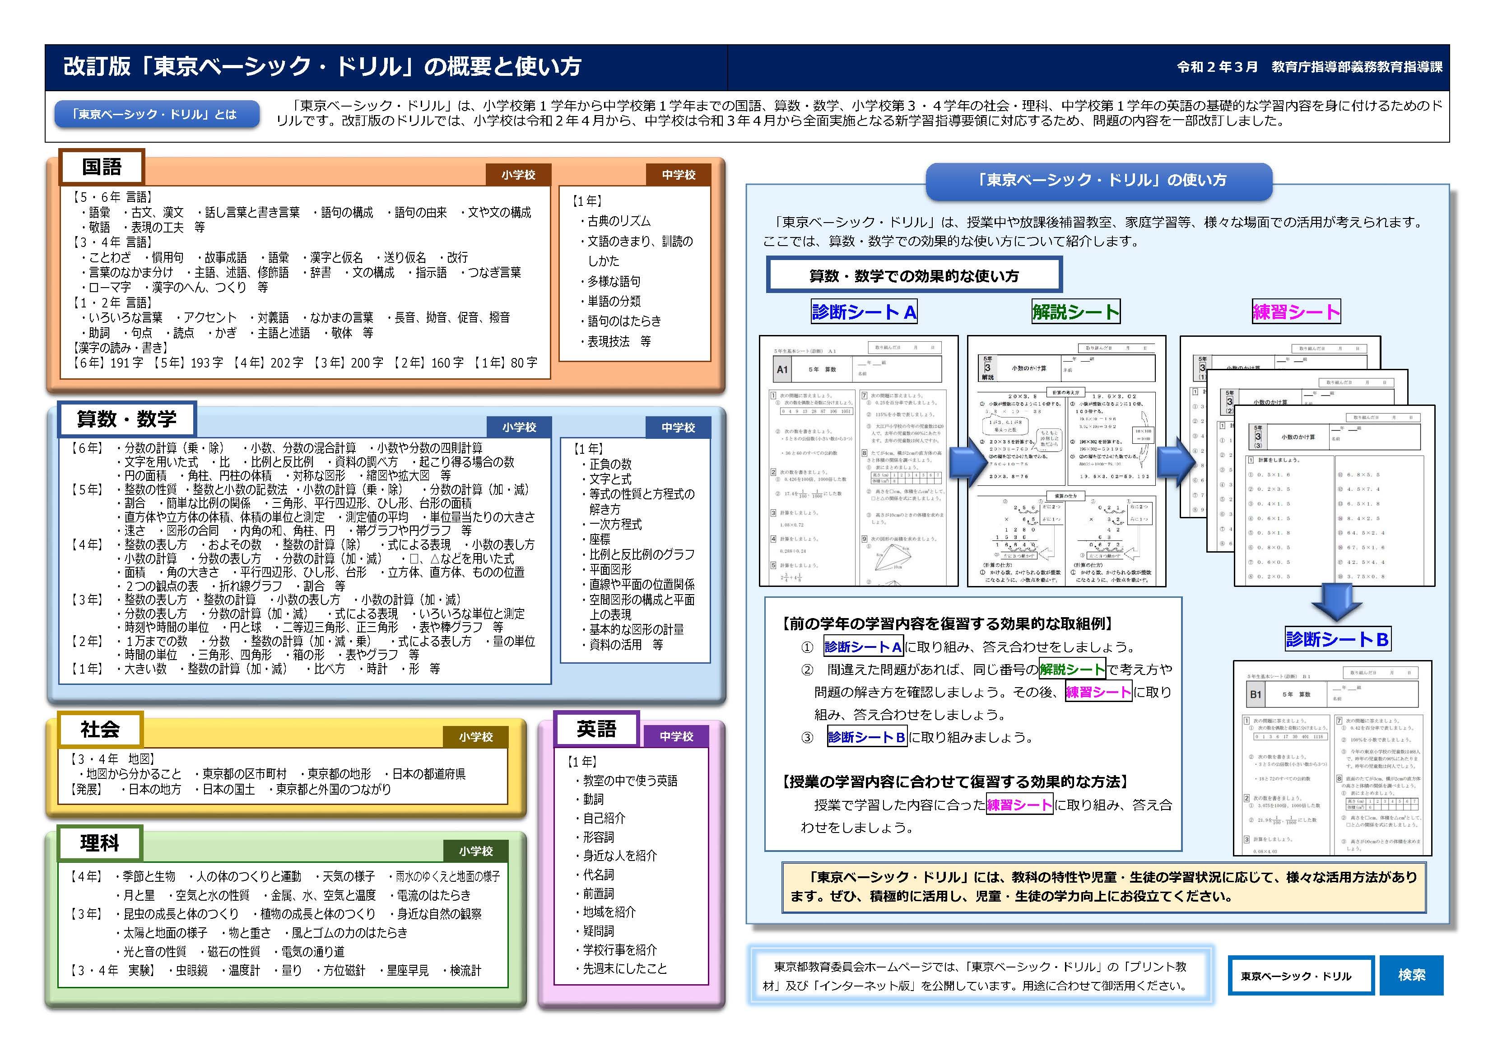Click the inline 診断シートB label in step ③
The width and height of the screenshot is (1493, 1056).
[x=867, y=737]
